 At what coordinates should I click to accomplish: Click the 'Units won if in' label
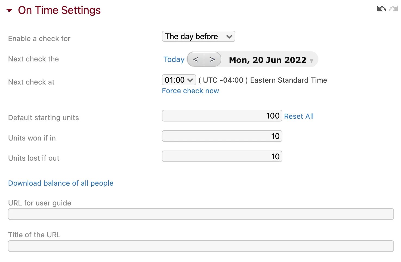[x=32, y=138]
